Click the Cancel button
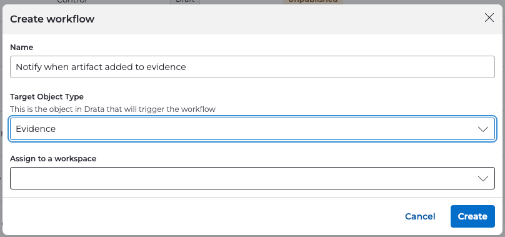The image size is (505, 237). point(420,216)
